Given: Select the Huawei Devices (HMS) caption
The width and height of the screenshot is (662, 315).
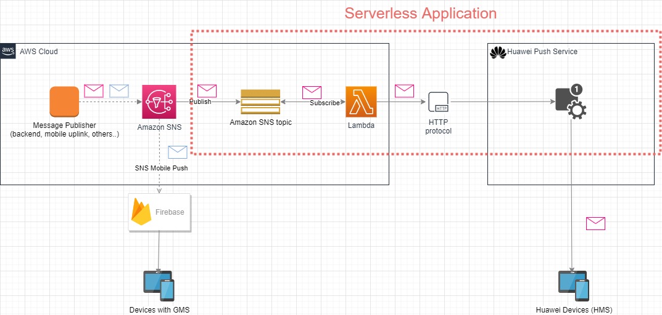Looking at the screenshot, I should [x=574, y=310].
